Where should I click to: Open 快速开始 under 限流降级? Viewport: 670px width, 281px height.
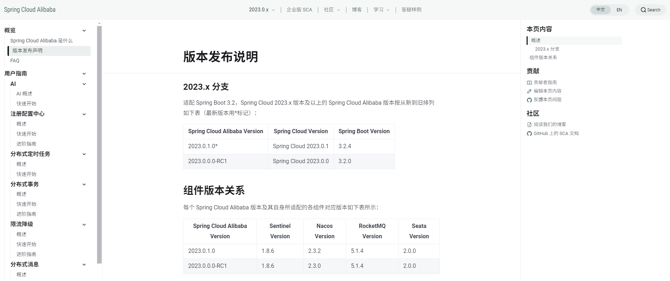(x=26, y=244)
